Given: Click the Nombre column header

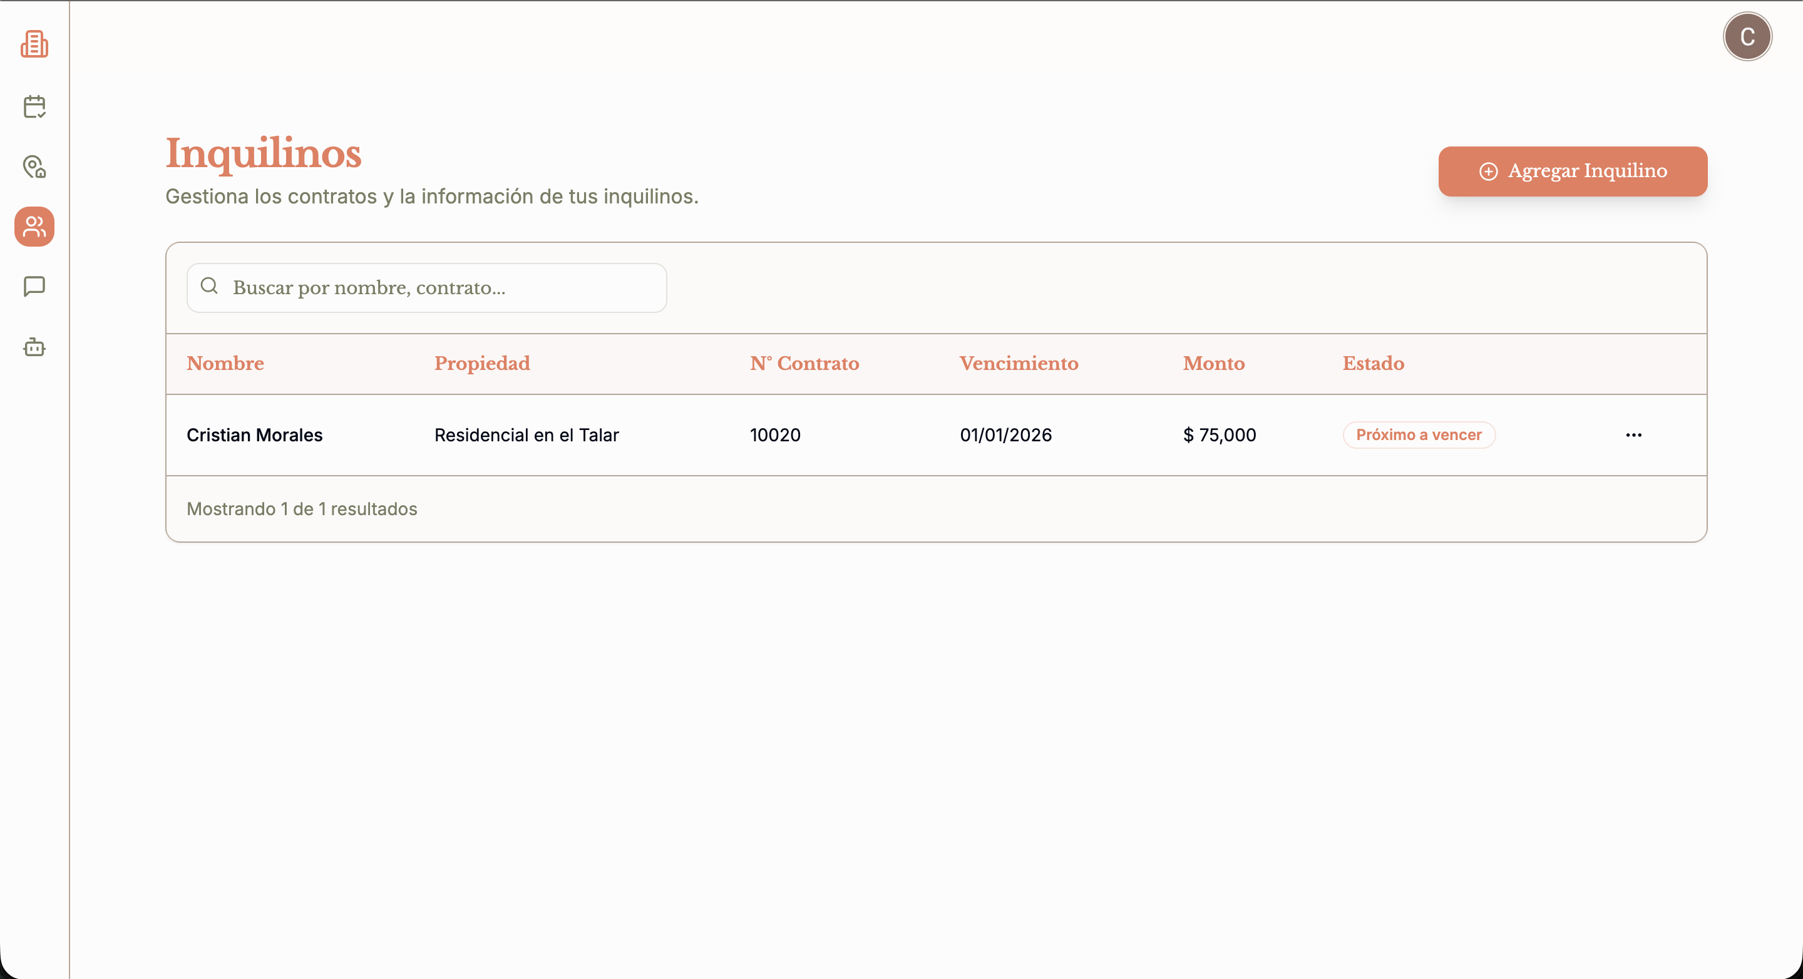Looking at the screenshot, I should tap(225, 363).
